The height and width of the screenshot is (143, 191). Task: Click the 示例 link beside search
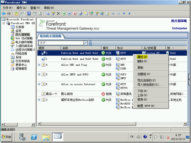point(90,43)
